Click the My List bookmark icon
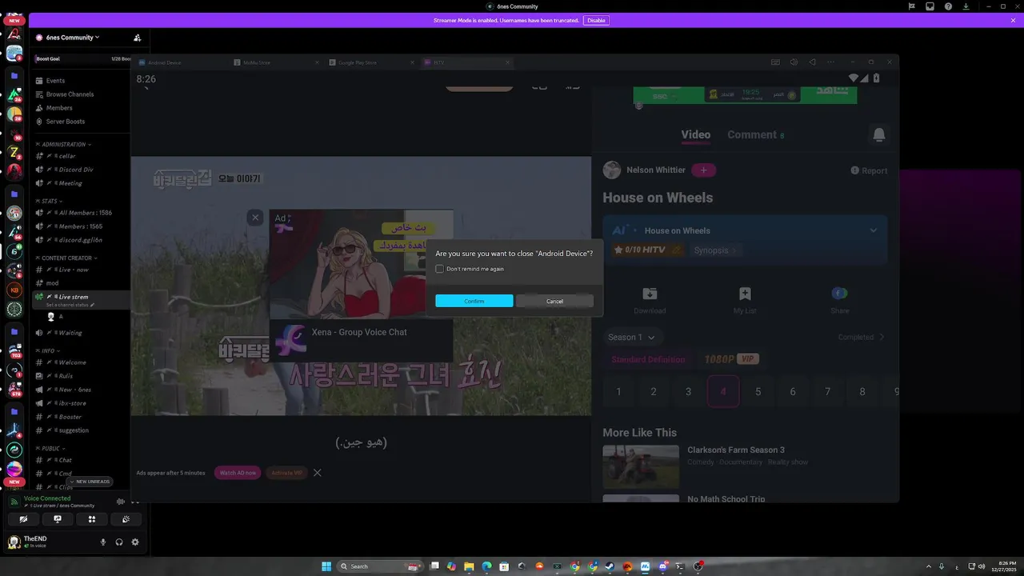This screenshot has width=1024, height=576. pyautogui.click(x=745, y=294)
